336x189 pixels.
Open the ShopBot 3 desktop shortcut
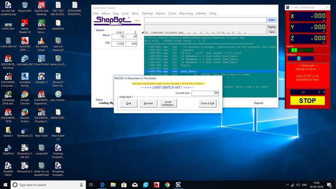[x=41, y=78]
